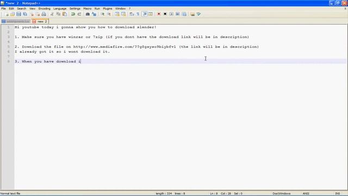Click the line 'Hi youtube today i gonna show...'
This screenshot has height=196, width=348.
pos(85,27)
